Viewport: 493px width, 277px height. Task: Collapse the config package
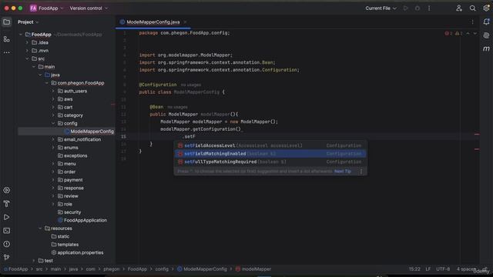(x=53, y=123)
